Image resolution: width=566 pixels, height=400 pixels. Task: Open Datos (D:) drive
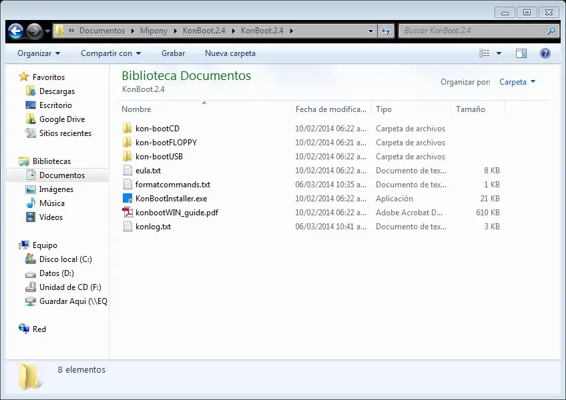click(57, 273)
